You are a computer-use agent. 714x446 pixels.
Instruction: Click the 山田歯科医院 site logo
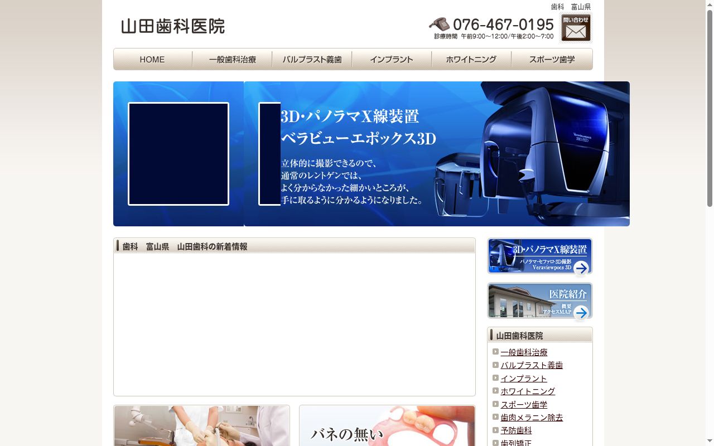(x=173, y=26)
